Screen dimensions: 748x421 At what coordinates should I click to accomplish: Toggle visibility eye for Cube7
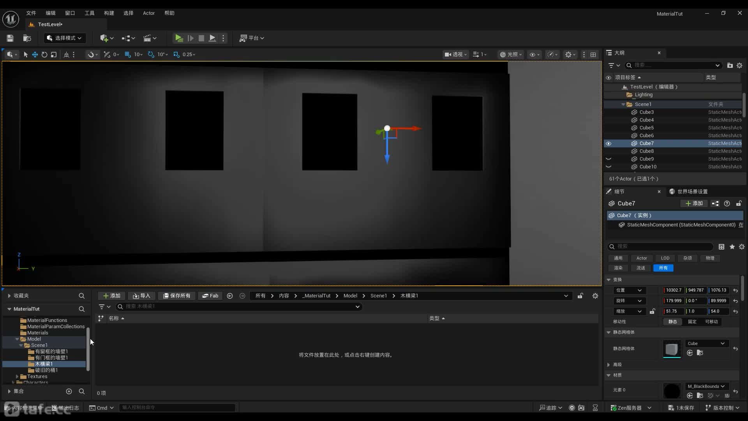click(609, 143)
